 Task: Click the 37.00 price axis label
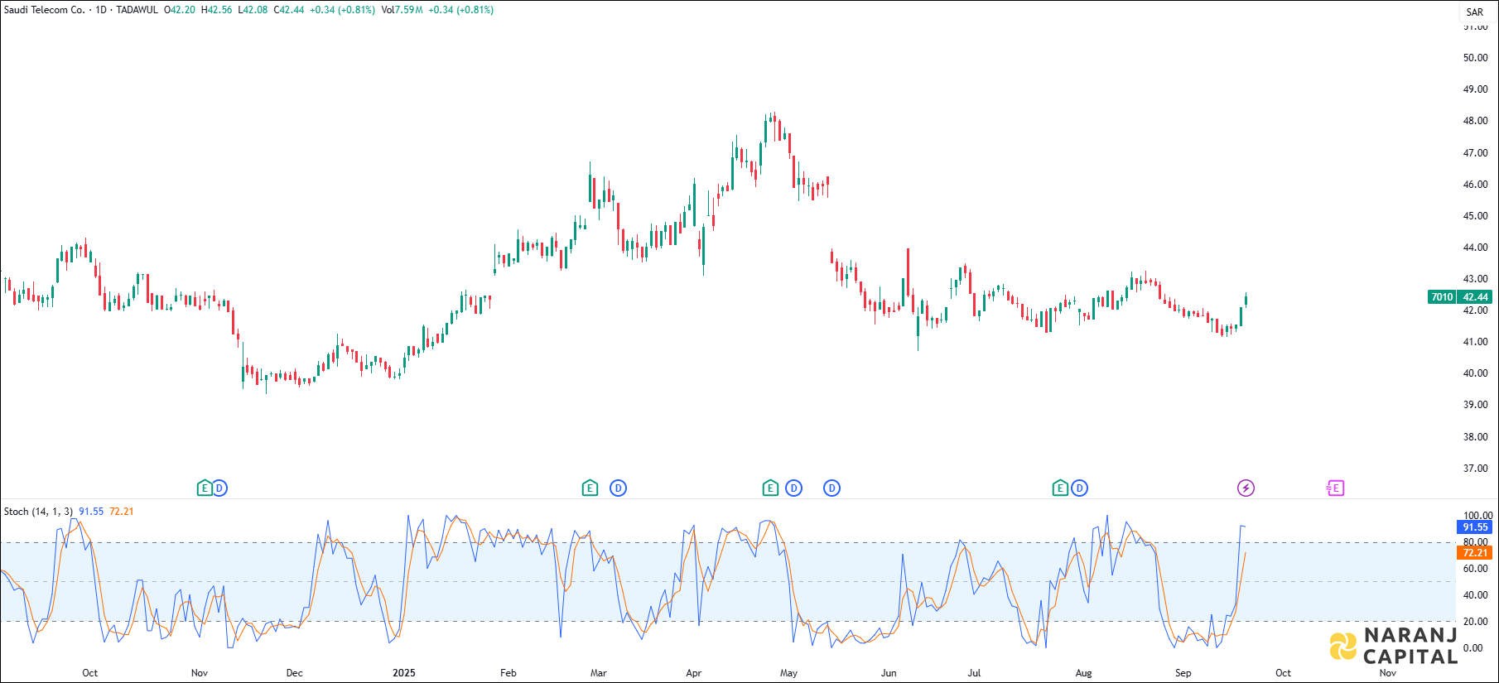(x=1475, y=469)
